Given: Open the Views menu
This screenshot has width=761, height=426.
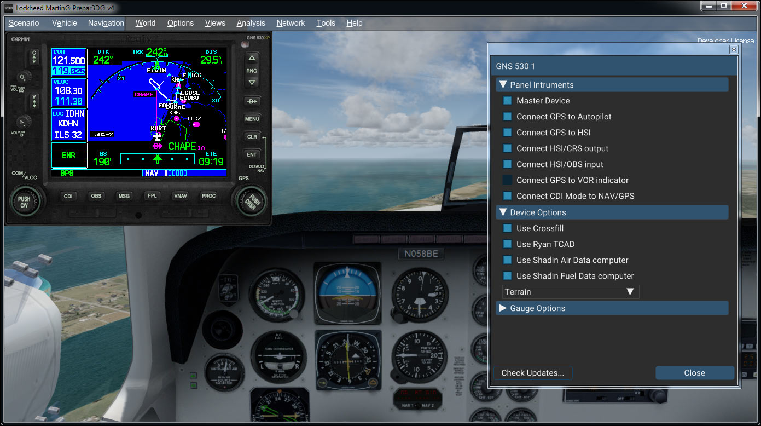Looking at the screenshot, I should coord(215,23).
